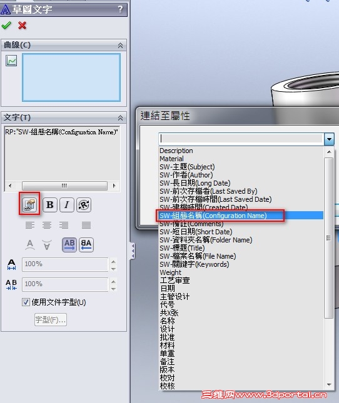This screenshot has width=339, height=403.
Task: Pick 共X张 from the property list
Action: [x=169, y=313]
